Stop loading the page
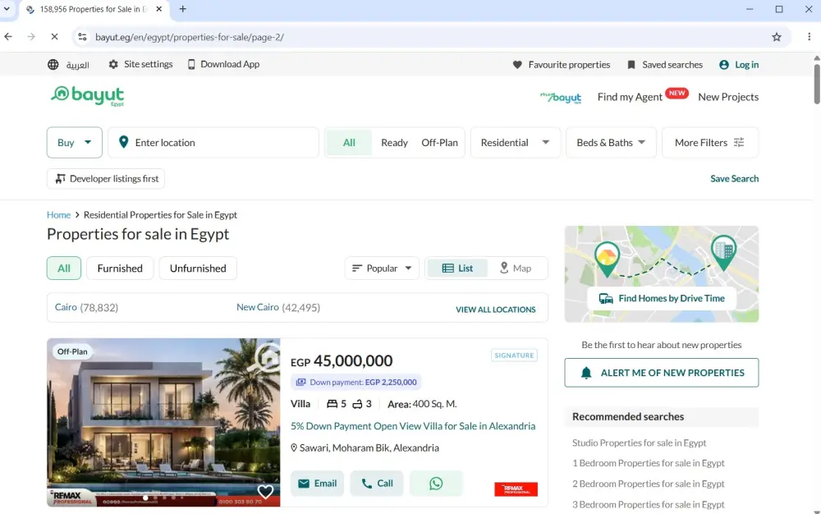The image size is (821, 514). click(54, 37)
